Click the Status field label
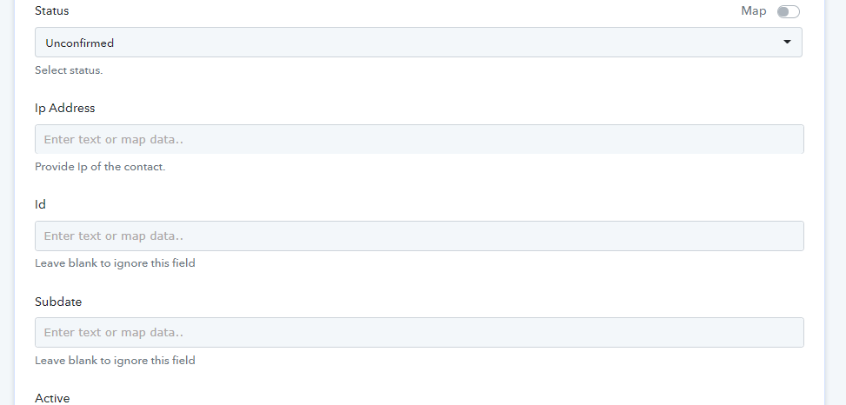This screenshot has height=405, width=846. 52,11
